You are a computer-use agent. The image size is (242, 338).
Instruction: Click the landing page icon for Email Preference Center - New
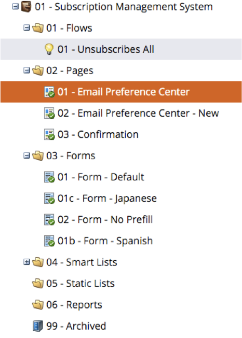click(49, 113)
